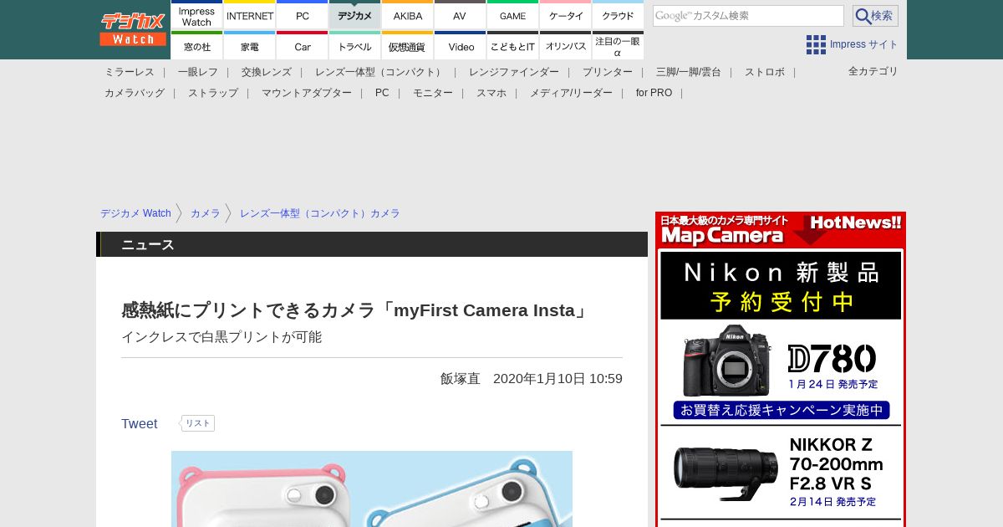Click レンズ一体型（コンパクト）カメラ breadcrumb

click(x=320, y=213)
